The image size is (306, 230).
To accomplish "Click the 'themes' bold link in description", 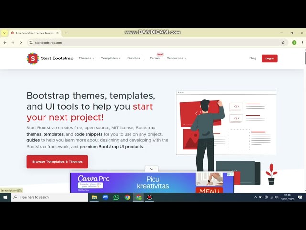I will pos(34,134).
